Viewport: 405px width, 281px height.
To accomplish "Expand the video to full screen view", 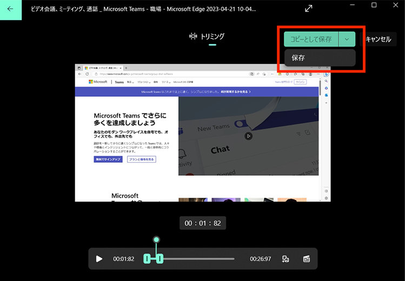I will click(x=309, y=9).
